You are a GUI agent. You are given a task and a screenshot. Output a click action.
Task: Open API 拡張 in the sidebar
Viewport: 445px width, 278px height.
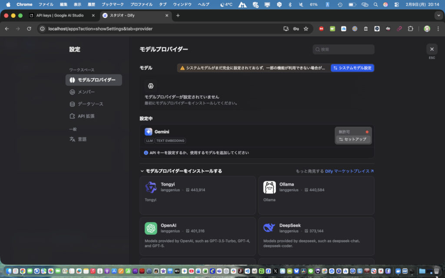[86, 116]
